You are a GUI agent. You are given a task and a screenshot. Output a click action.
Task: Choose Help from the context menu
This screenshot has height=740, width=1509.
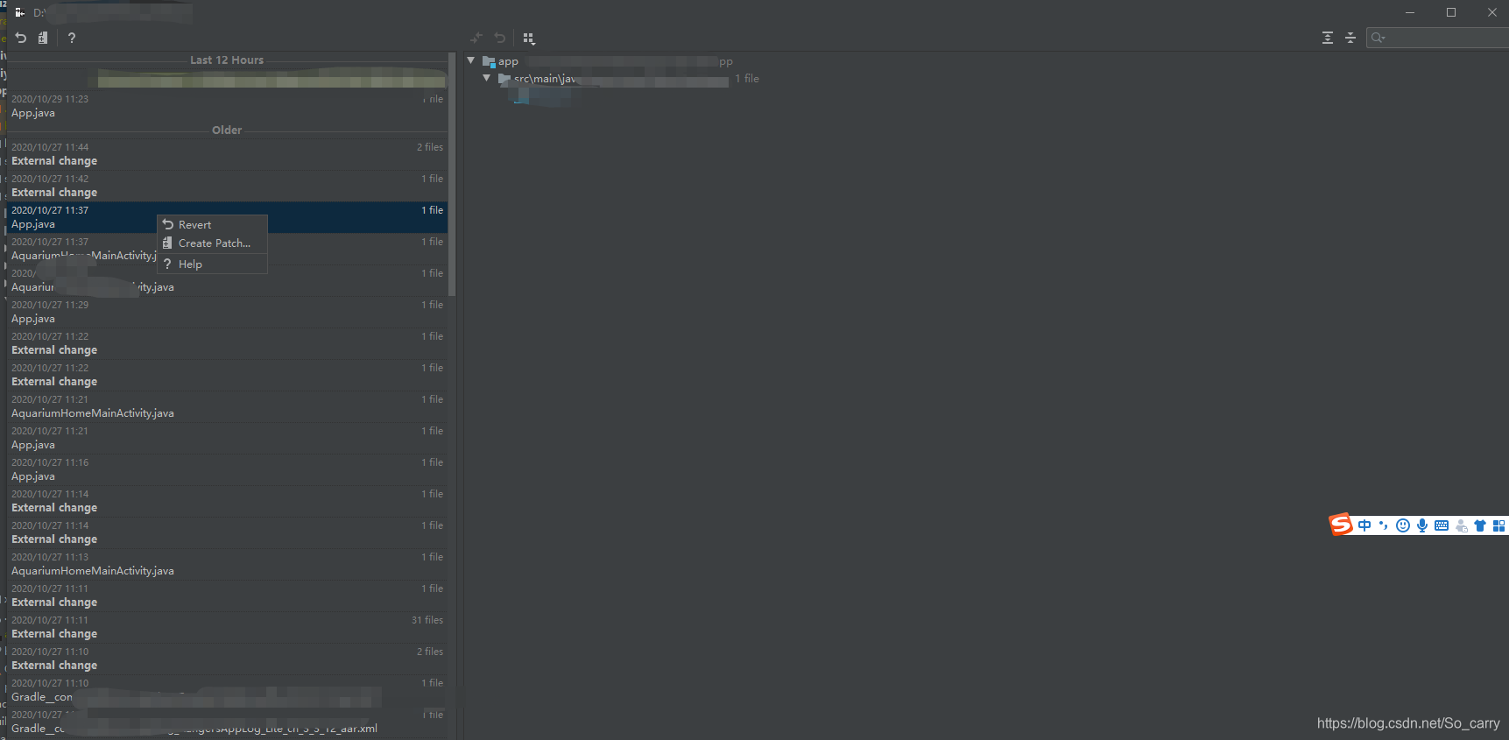pyautogui.click(x=212, y=264)
